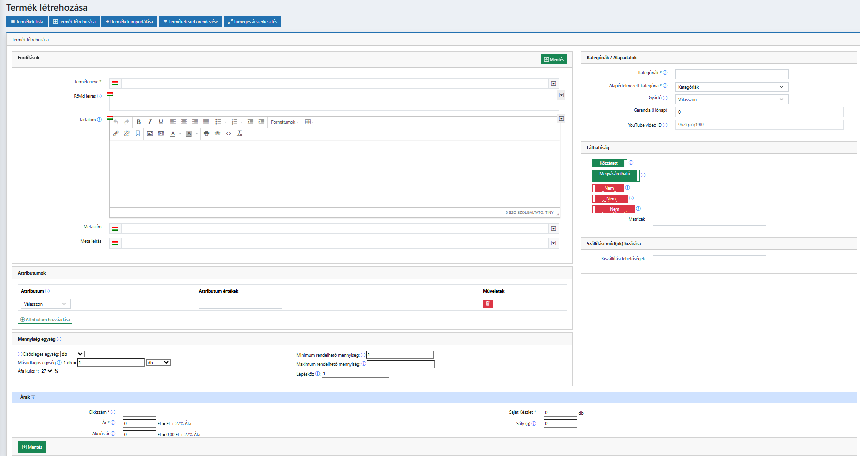The image size is (860, 456).
Task: Go to Termékek lista tab
Action: (x=27, y=22)
